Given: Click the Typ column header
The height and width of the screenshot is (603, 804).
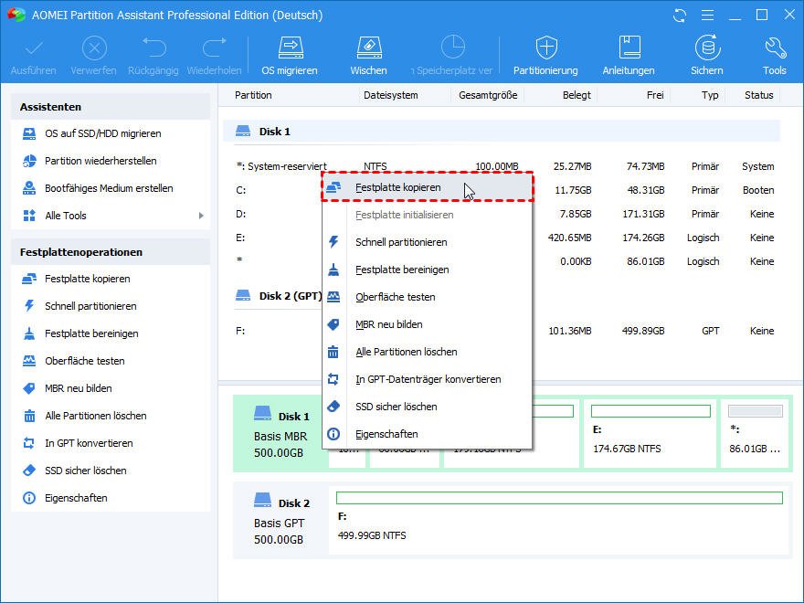Looking at the screenshot, I should 710,95.
